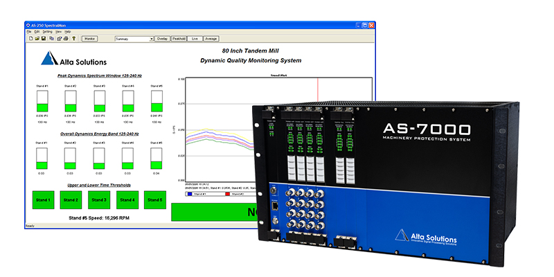Click the red vertical cursor line in trend plot
Screen dimensions: 554x277
[318, 90]
